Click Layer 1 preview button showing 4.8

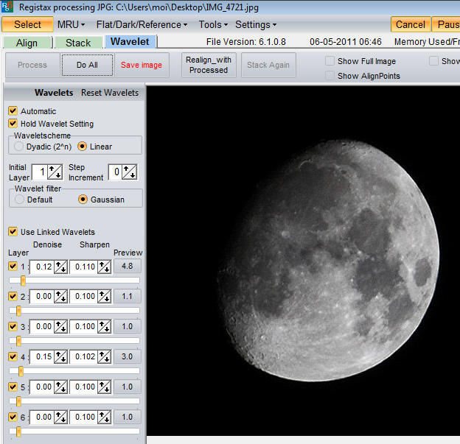127,267
